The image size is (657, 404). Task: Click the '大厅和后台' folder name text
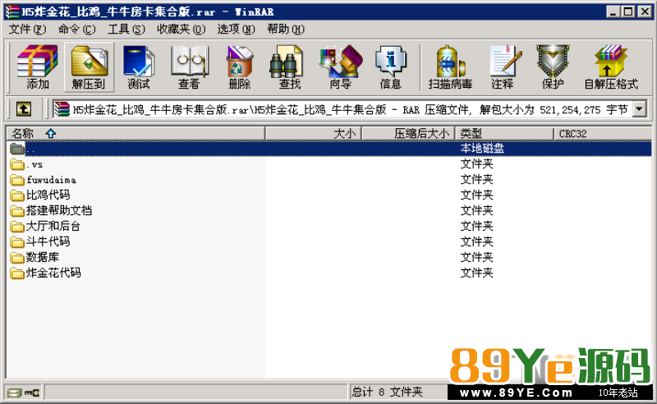click(53, 226)
